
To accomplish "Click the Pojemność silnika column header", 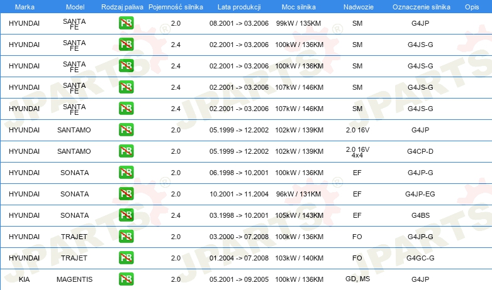I will click(x=176, y=7).
